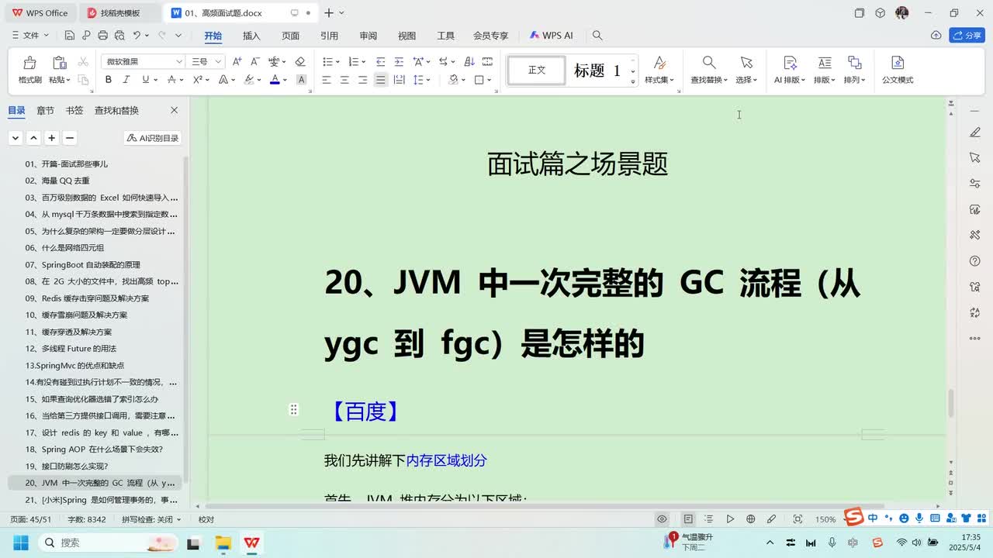Select the 标题 1 heading style
993x558 pixels.
point(597,71)
